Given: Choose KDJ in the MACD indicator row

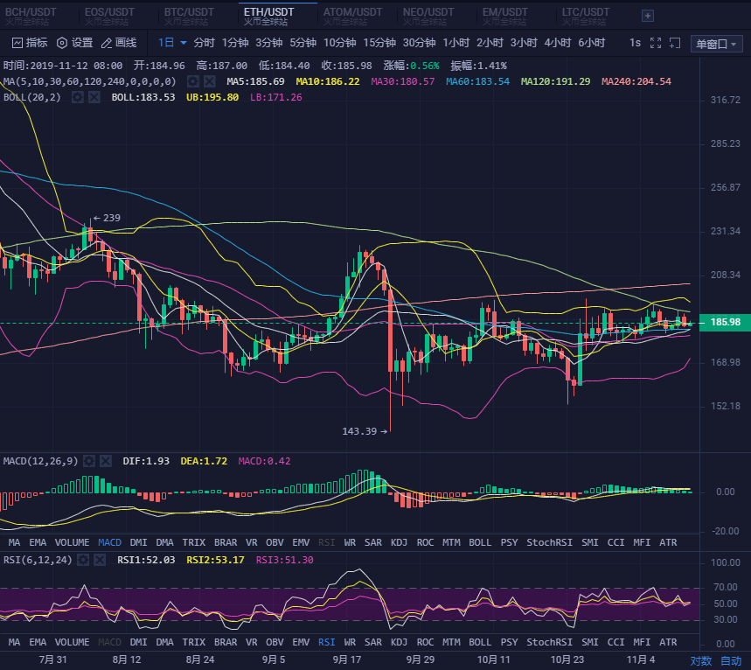Looking at the screenshot, I should [x=399, y=542].
